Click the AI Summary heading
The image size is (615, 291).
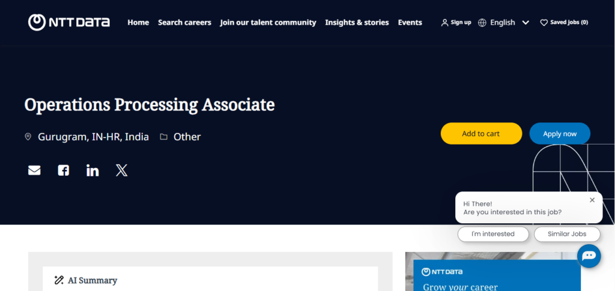click(x=92, y=280)
